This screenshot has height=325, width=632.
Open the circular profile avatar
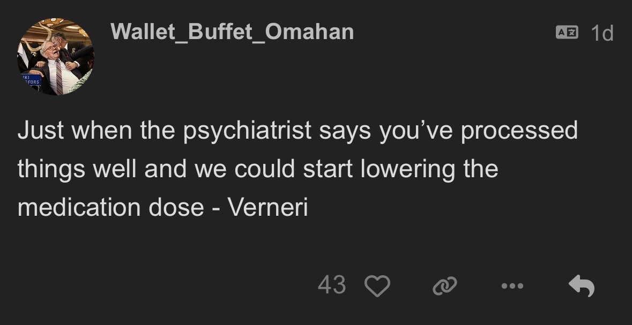(x=55, y=57)
